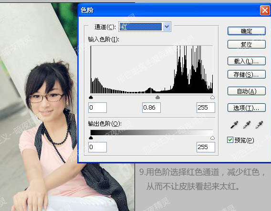Click the output highlight field showing 255
271x211 pixels.
pyautogui.click(x=206, y=147)
